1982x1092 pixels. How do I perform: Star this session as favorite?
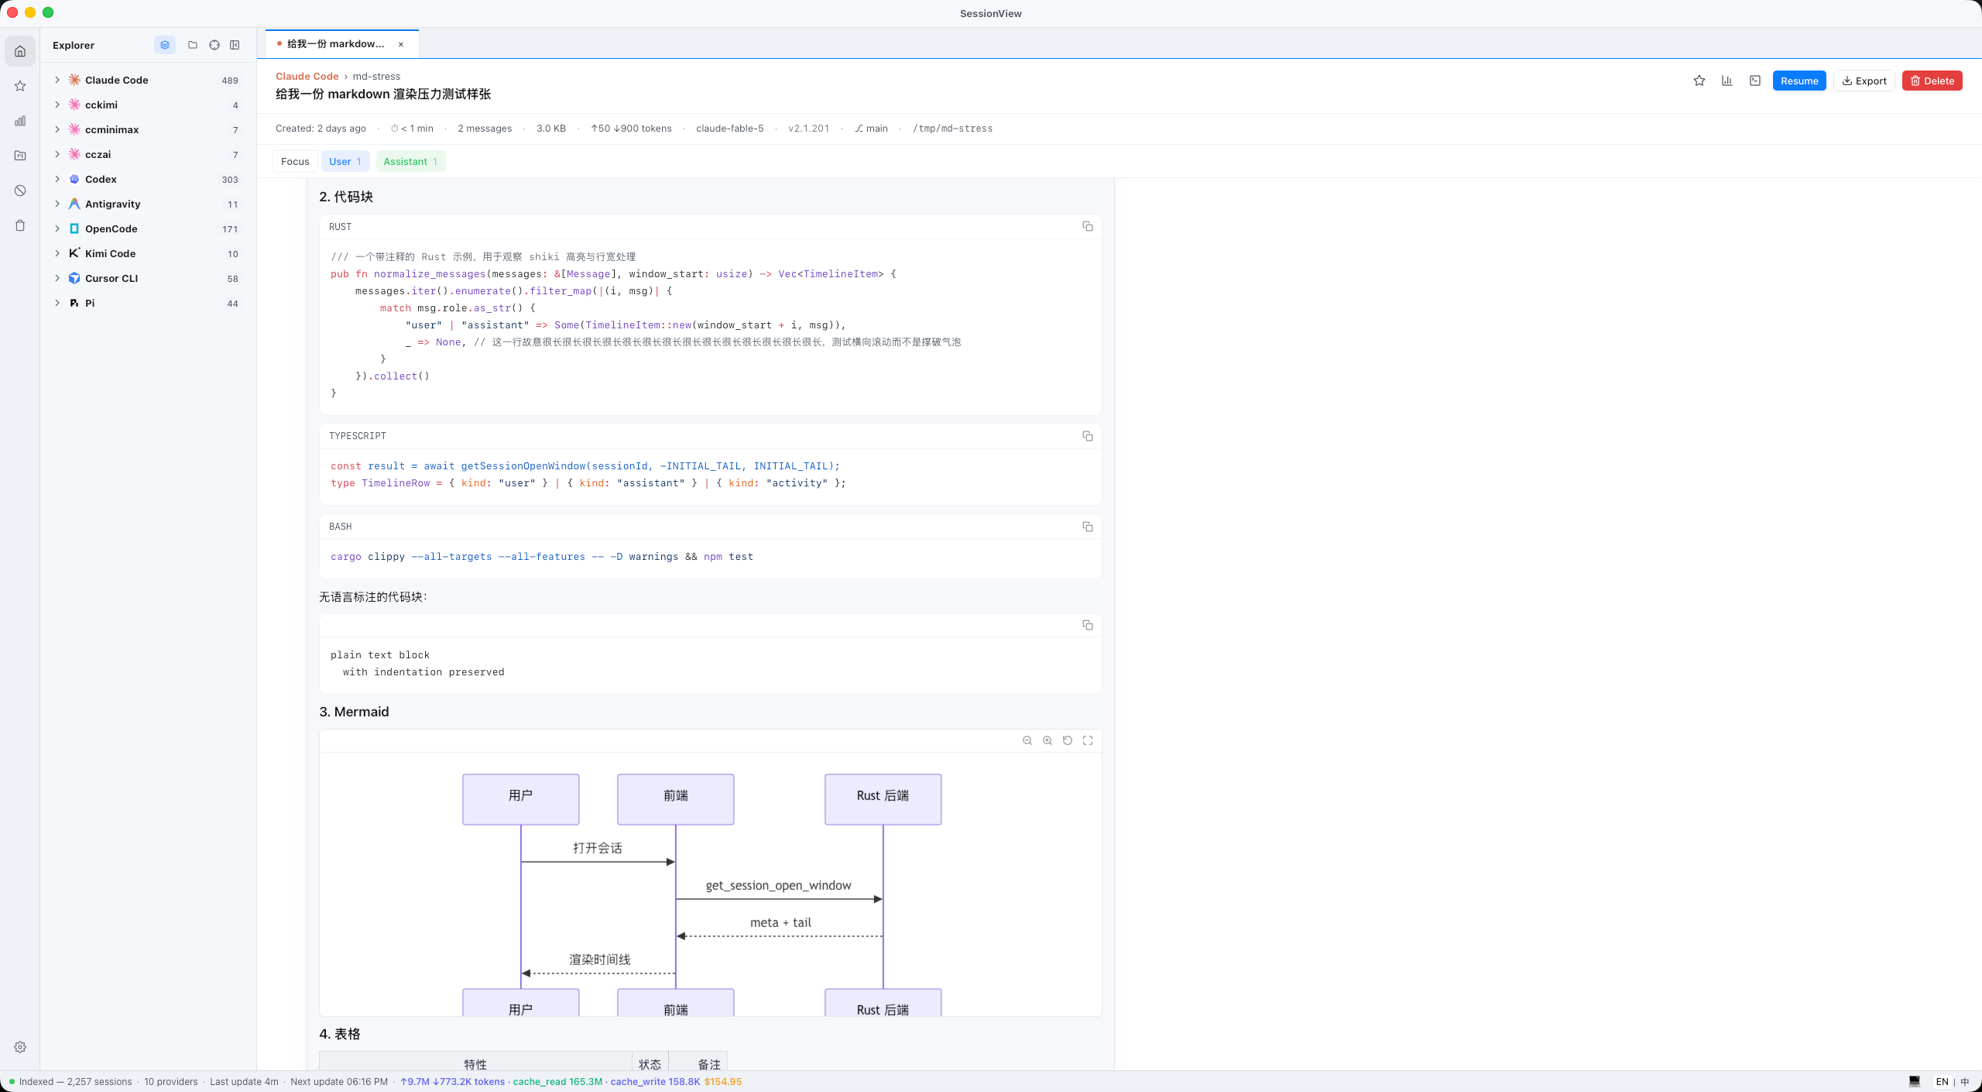(x=1699, y=81)
